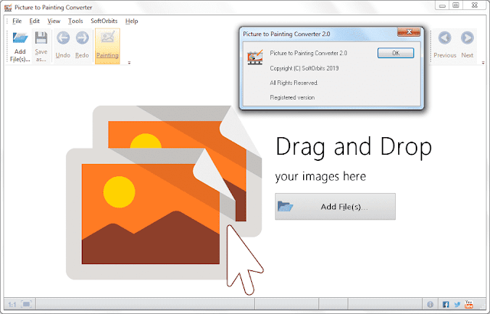Click the app icon in main title bar
This screenshot has width=490, height=314.
pos(8,8)
